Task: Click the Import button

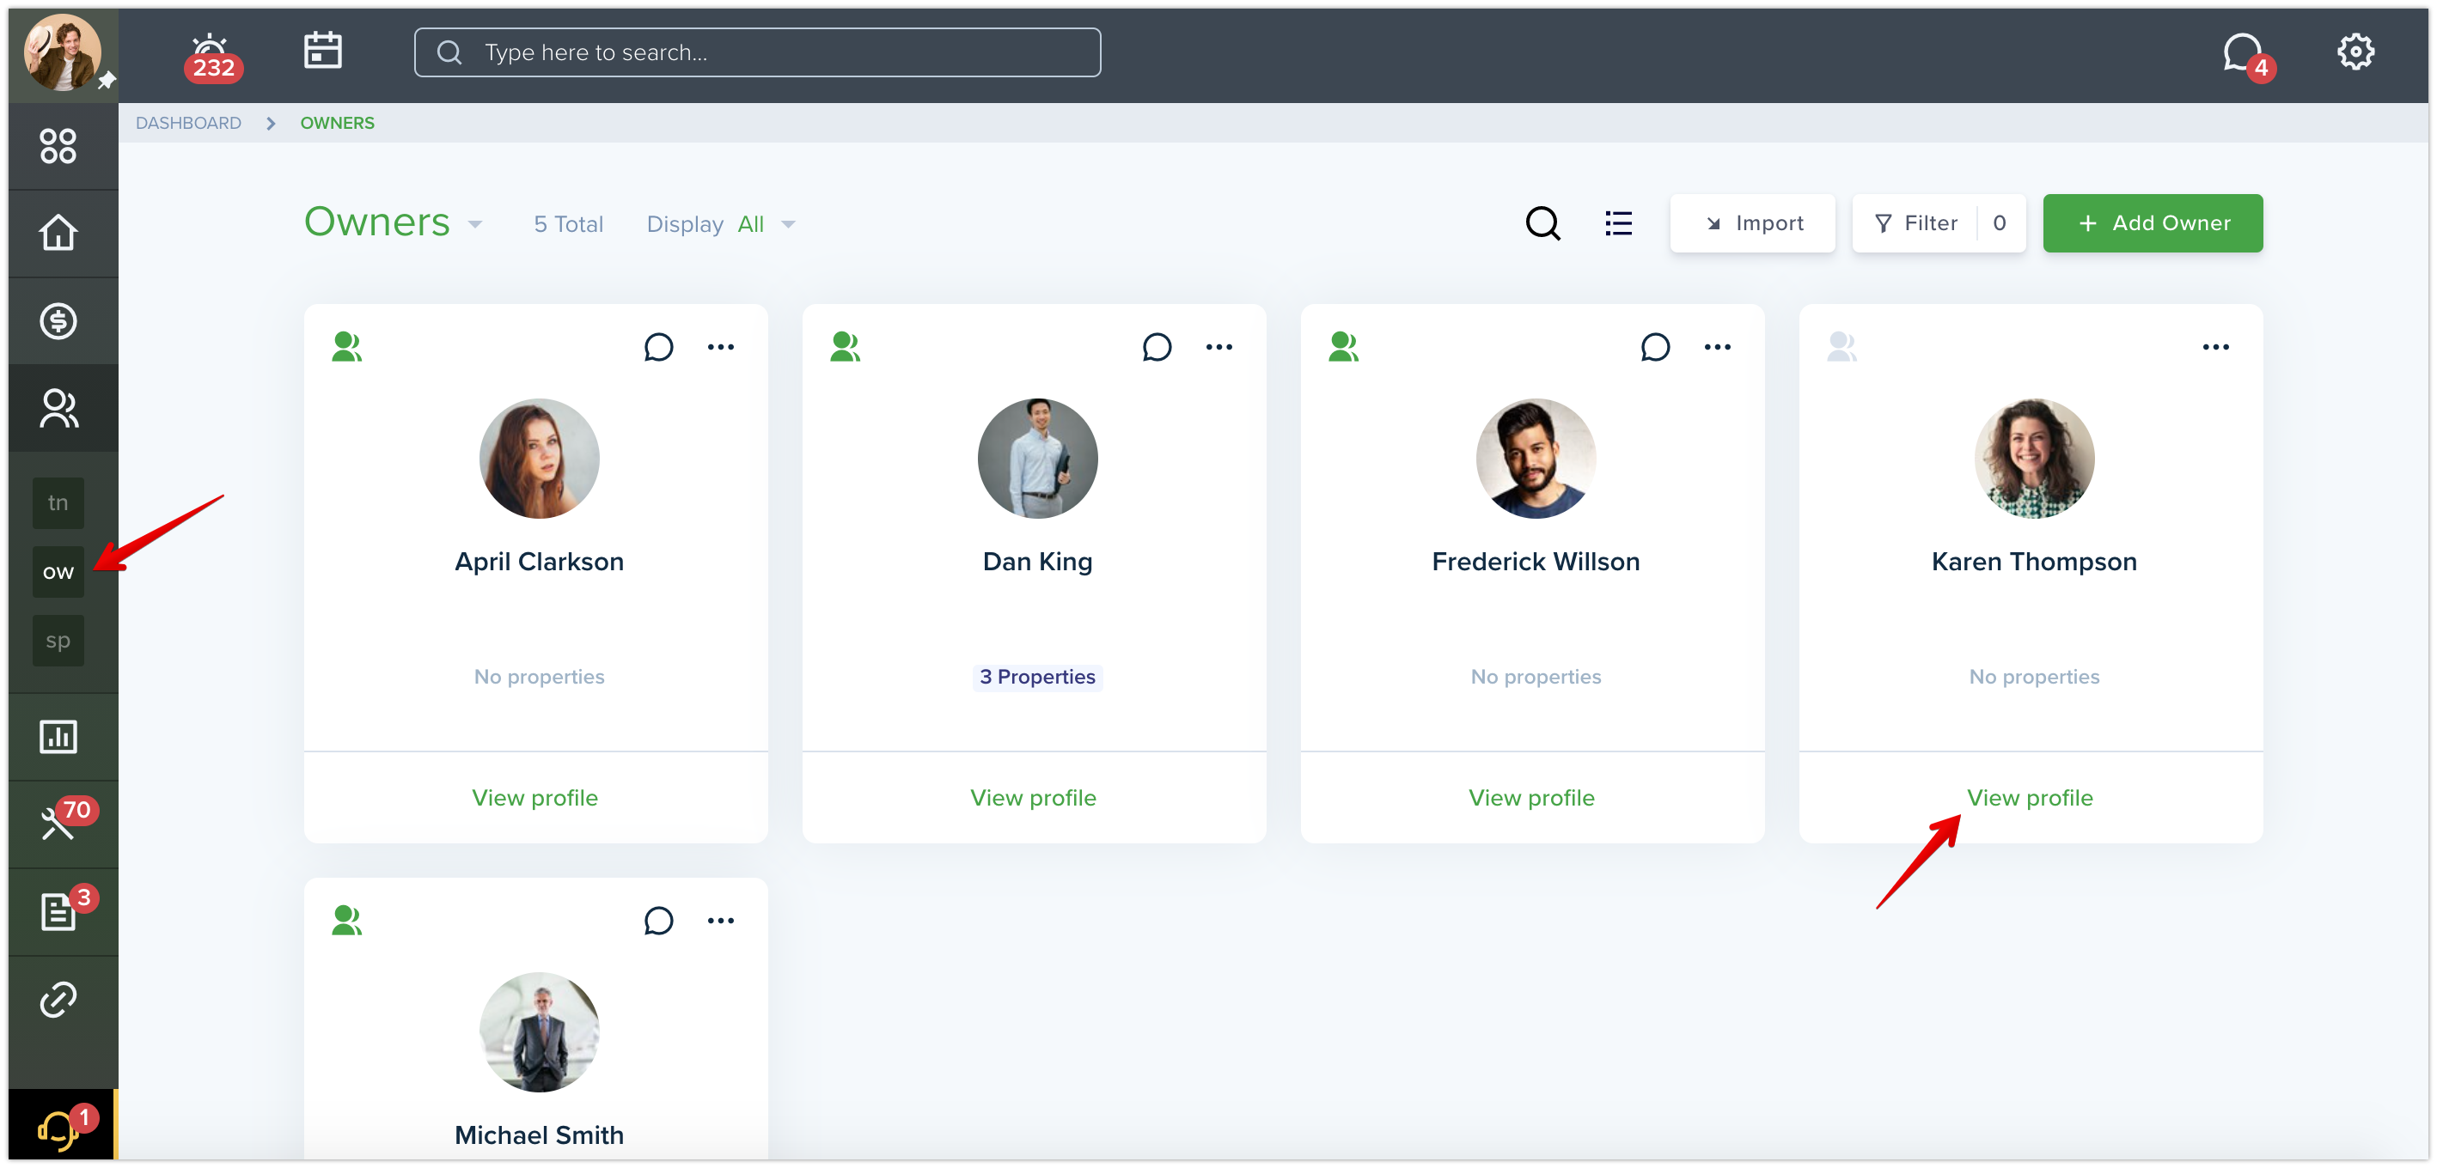Action: [x=1752, y=223]
